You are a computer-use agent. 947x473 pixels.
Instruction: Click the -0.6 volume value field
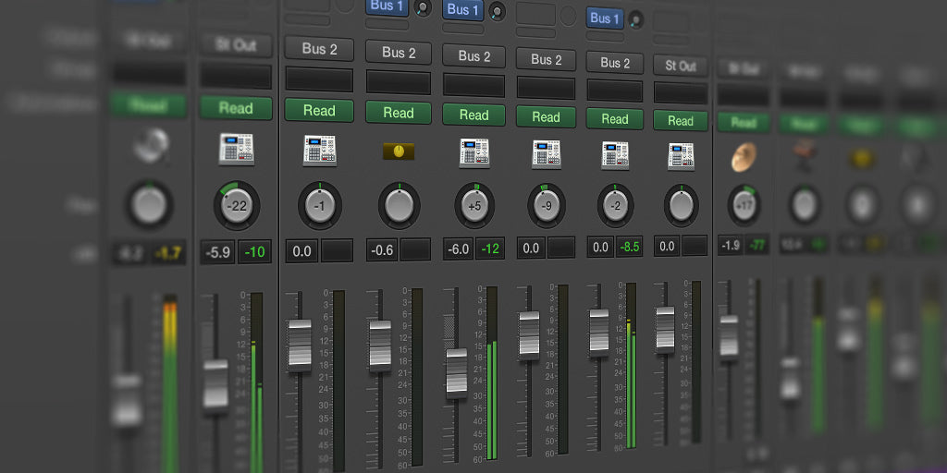[x=383, y=249]
